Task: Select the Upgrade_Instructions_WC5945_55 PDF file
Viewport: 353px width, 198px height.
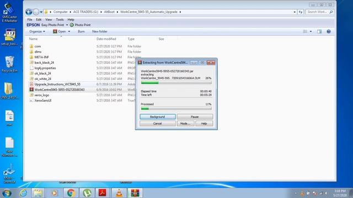Action: click(57, 84)
